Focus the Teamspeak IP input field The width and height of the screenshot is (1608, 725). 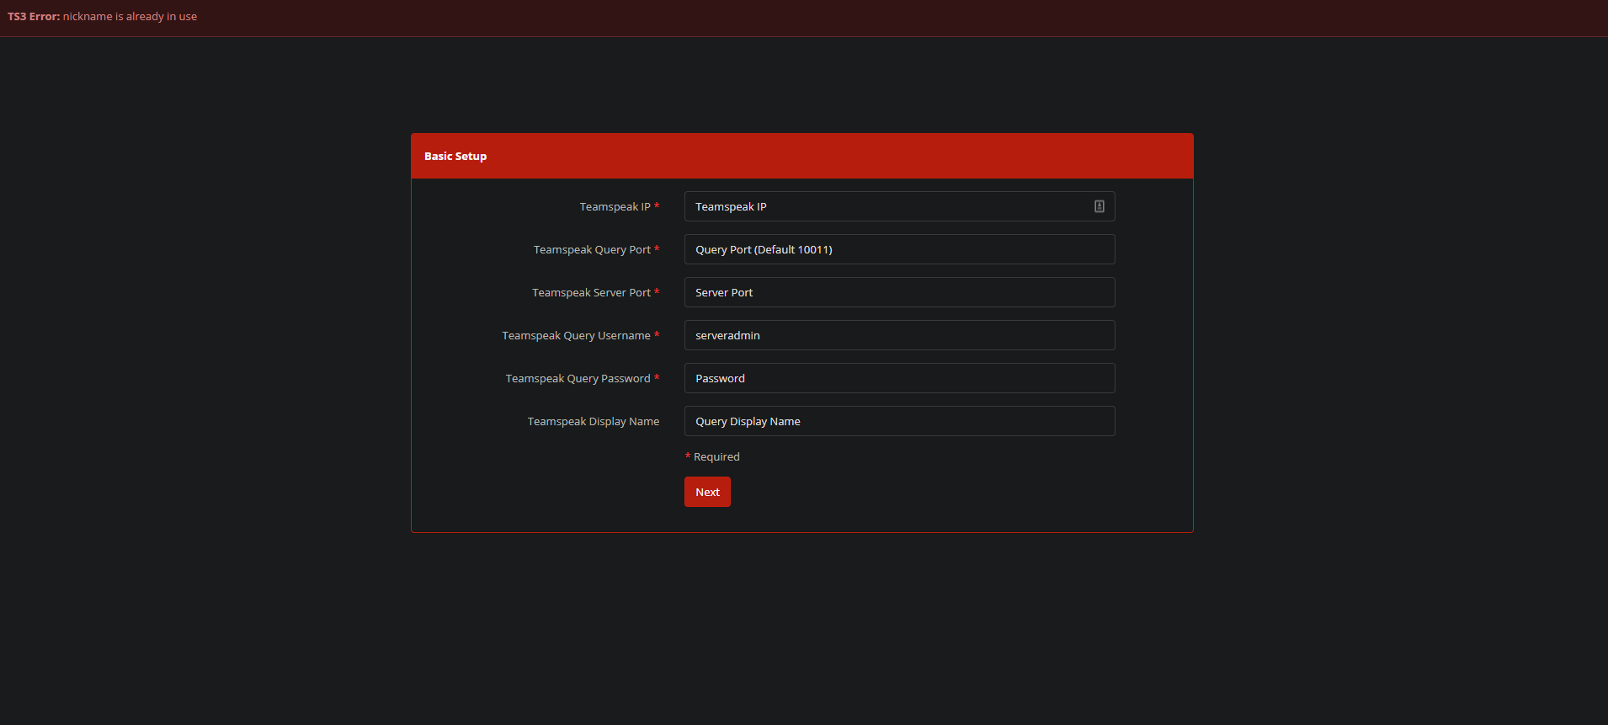point(884,206)
